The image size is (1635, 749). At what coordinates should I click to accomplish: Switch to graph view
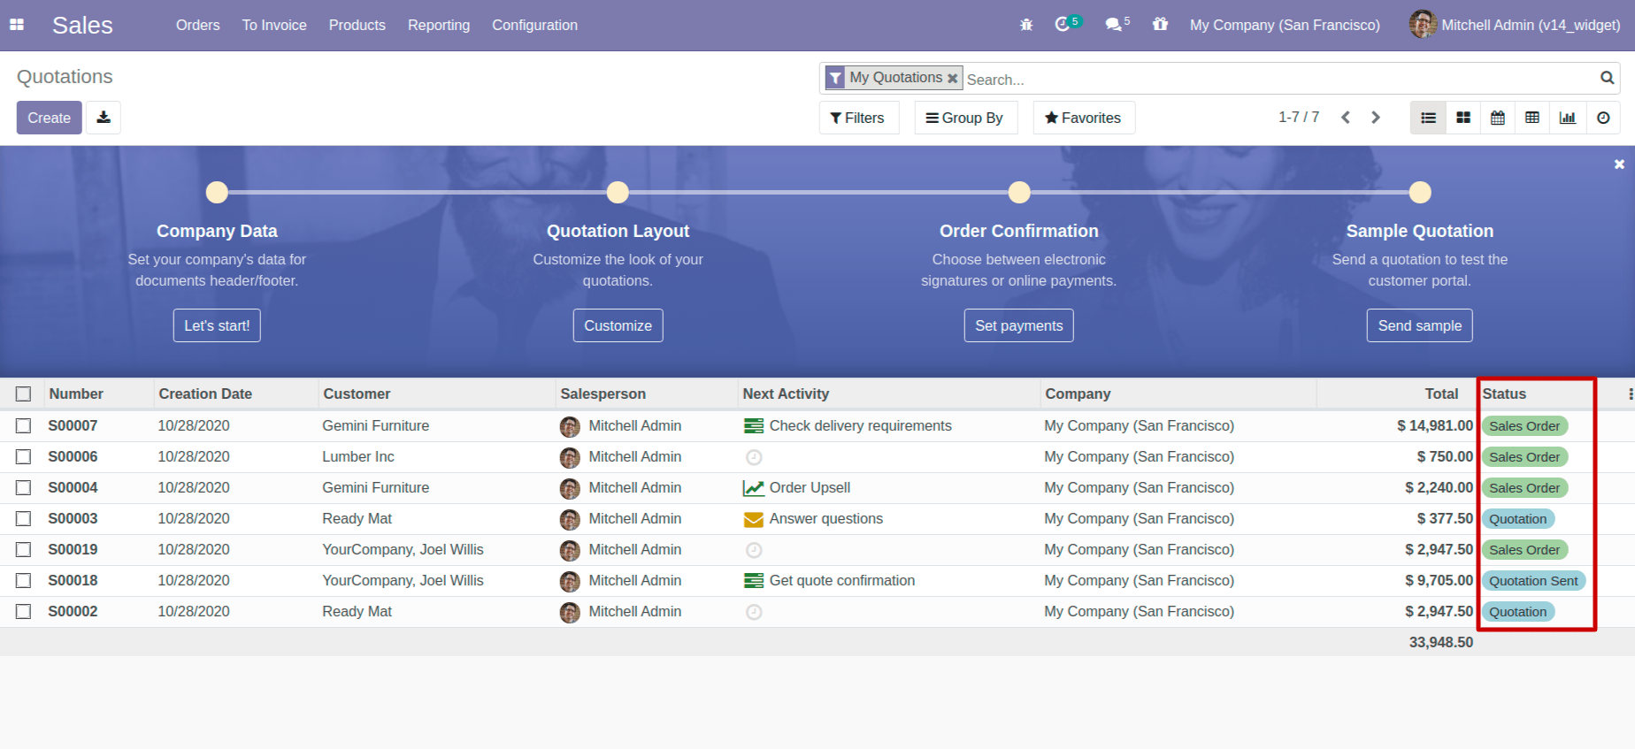pos(1568,118)
